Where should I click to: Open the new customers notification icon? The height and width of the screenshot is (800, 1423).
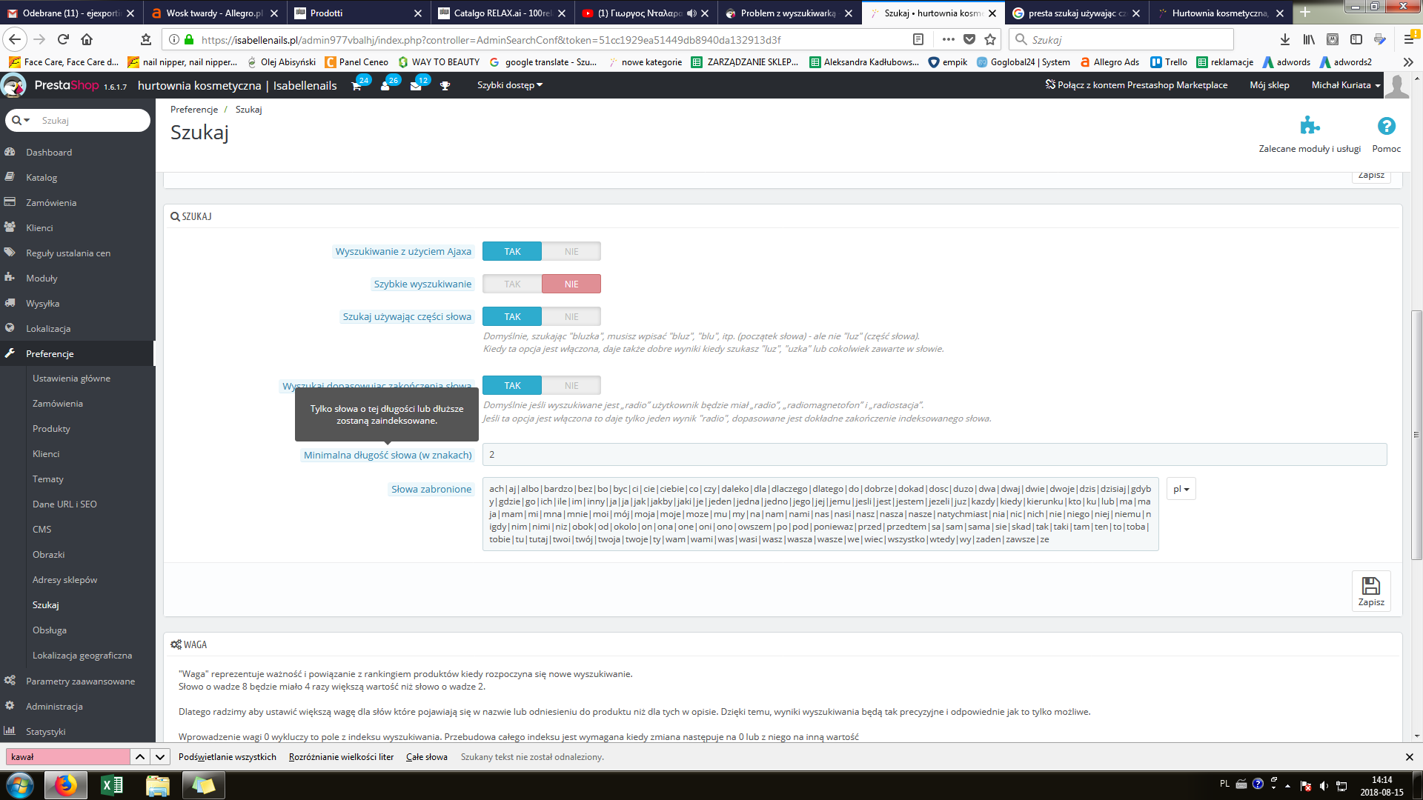[x=385, y=86]
